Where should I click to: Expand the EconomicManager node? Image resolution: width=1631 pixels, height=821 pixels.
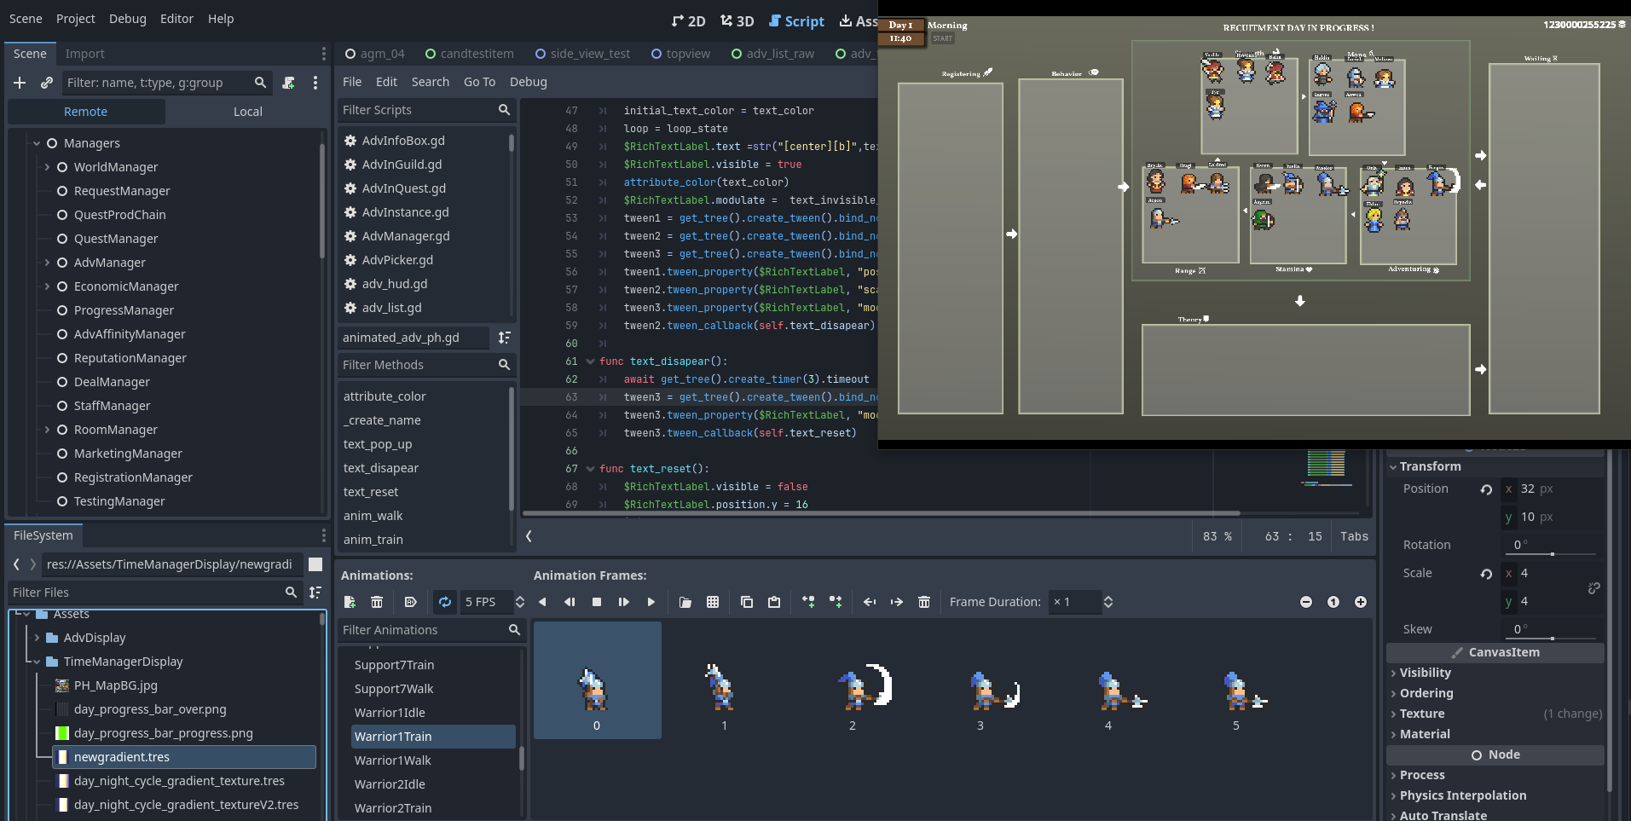tap(47, 286)
